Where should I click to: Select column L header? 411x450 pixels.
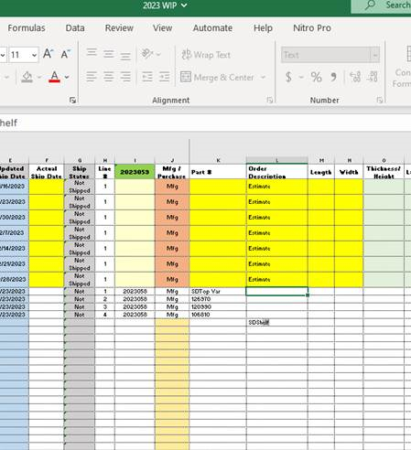tap(276, 160)
